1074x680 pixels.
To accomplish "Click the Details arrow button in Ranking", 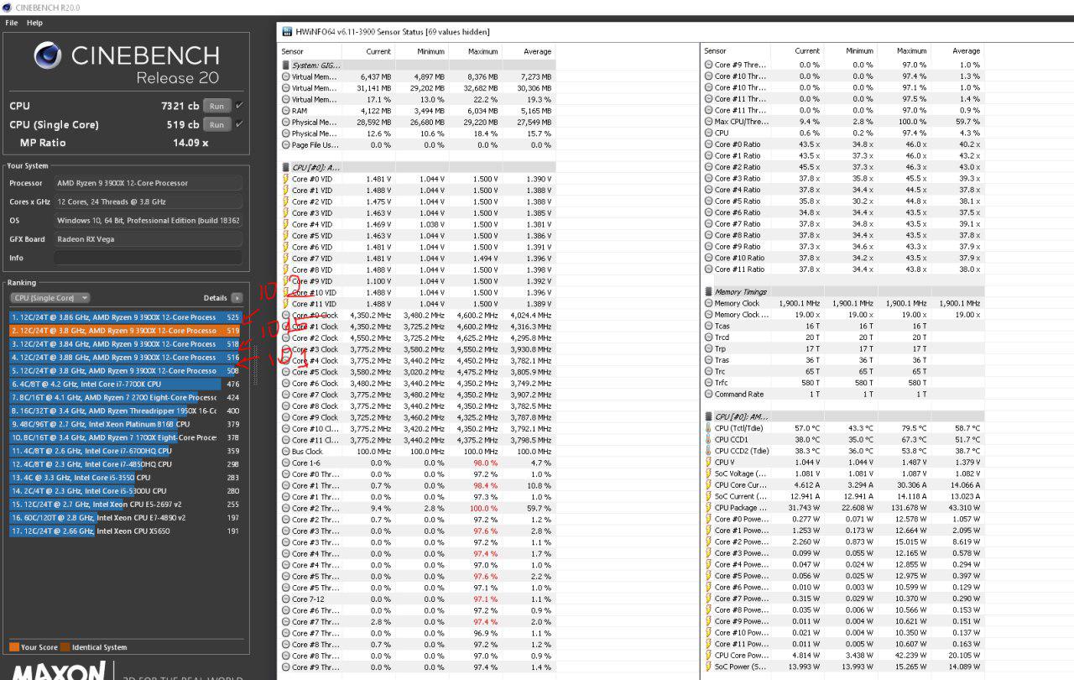I will 237,298.
